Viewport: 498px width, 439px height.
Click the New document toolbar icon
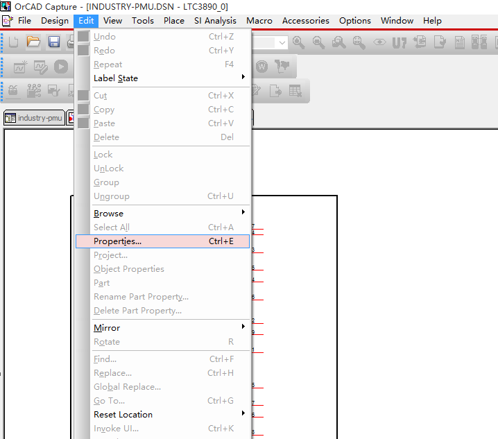click(x=13, y=42)
